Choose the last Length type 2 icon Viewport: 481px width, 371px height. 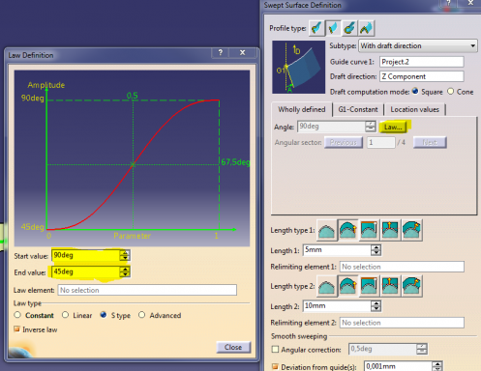tap(411, 286)
